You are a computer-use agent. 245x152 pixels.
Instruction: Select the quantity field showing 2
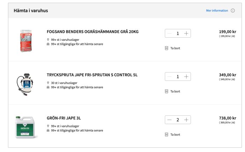click(x=178, y=120)
